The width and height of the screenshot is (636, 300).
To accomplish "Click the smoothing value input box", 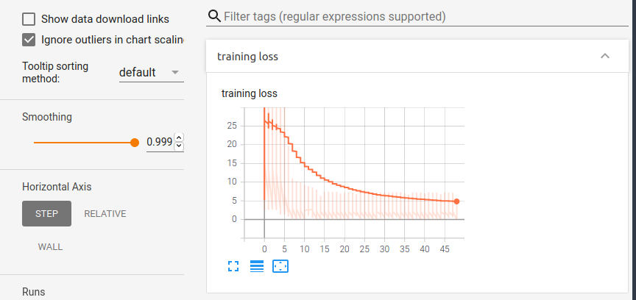I will click(160, 142).
